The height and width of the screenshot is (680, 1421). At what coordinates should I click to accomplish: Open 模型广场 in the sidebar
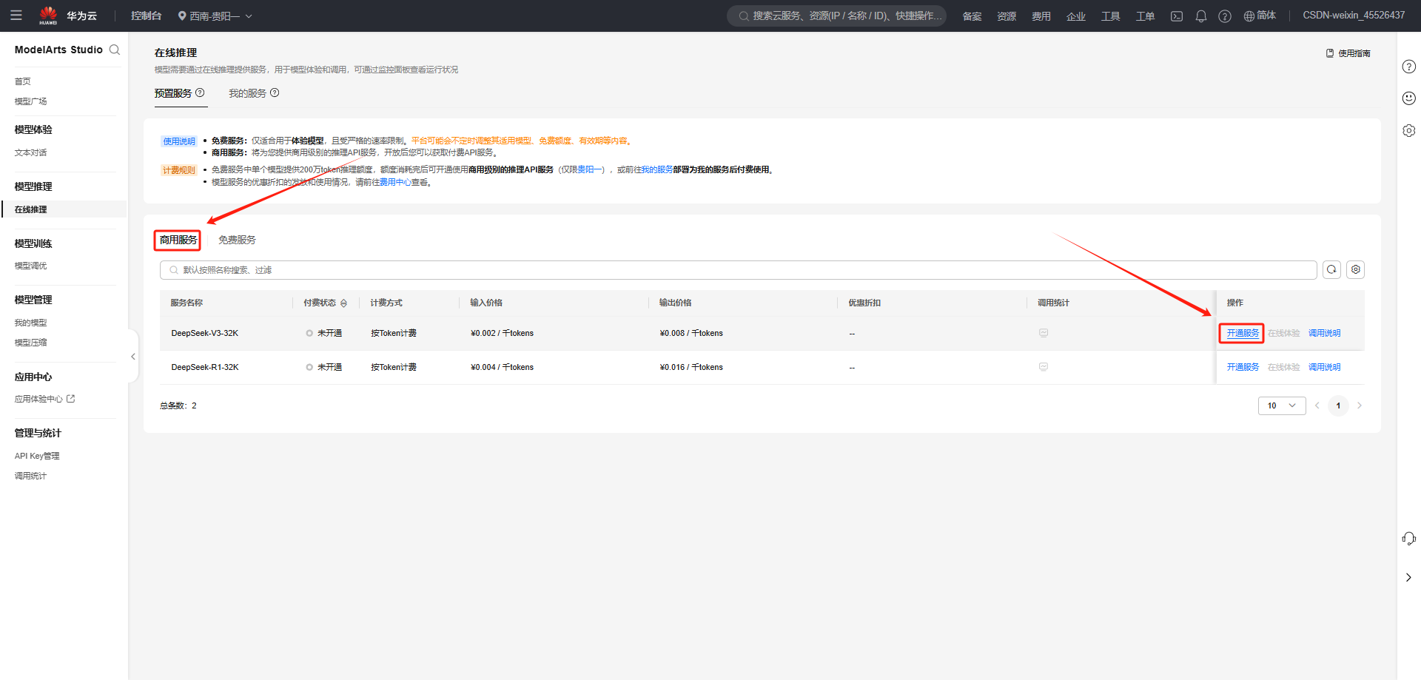30,101
